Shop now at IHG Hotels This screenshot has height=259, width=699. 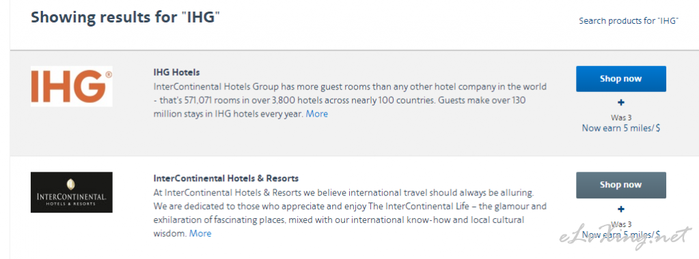coord(621,79)
